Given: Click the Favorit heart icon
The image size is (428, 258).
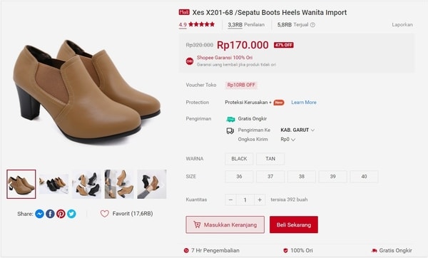Looking at the screenshot, I should (105, 214).
